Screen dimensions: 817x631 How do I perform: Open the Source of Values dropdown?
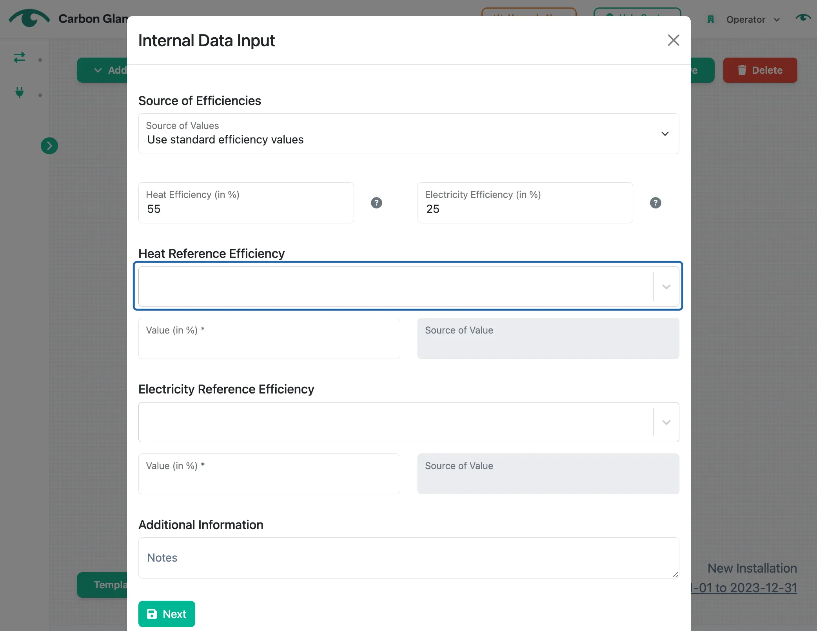[x=408, y=134]
